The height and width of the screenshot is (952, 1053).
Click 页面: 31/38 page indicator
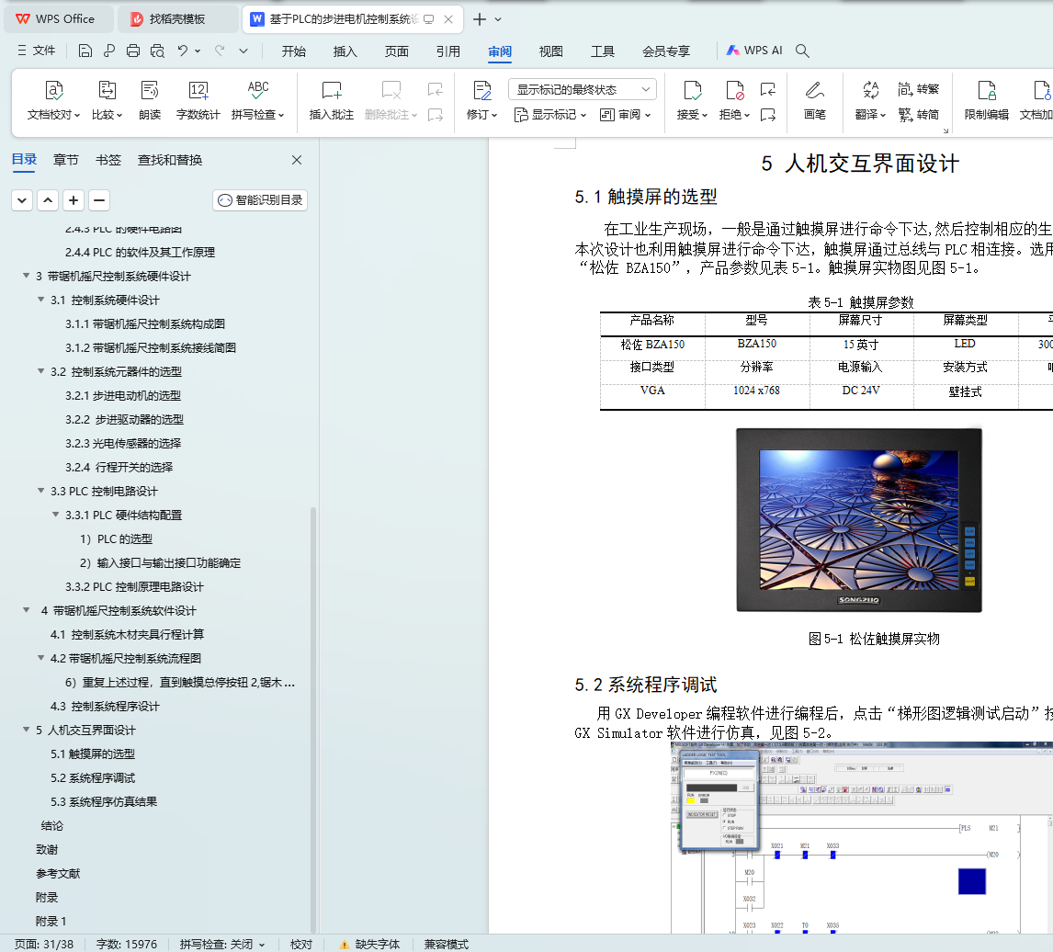(x=44, y=944)
